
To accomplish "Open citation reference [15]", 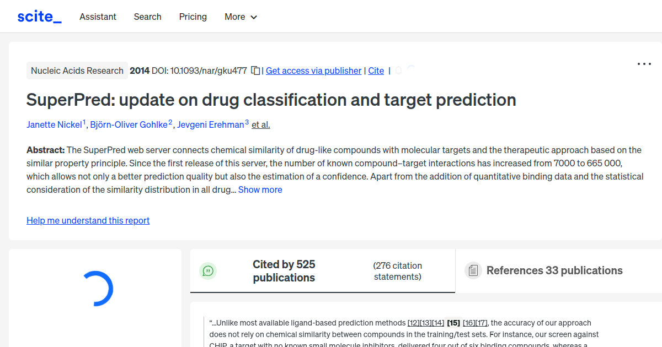I will 452,323.
